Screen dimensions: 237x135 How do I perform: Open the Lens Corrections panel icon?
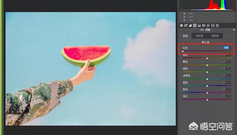[x=204, y=26]
